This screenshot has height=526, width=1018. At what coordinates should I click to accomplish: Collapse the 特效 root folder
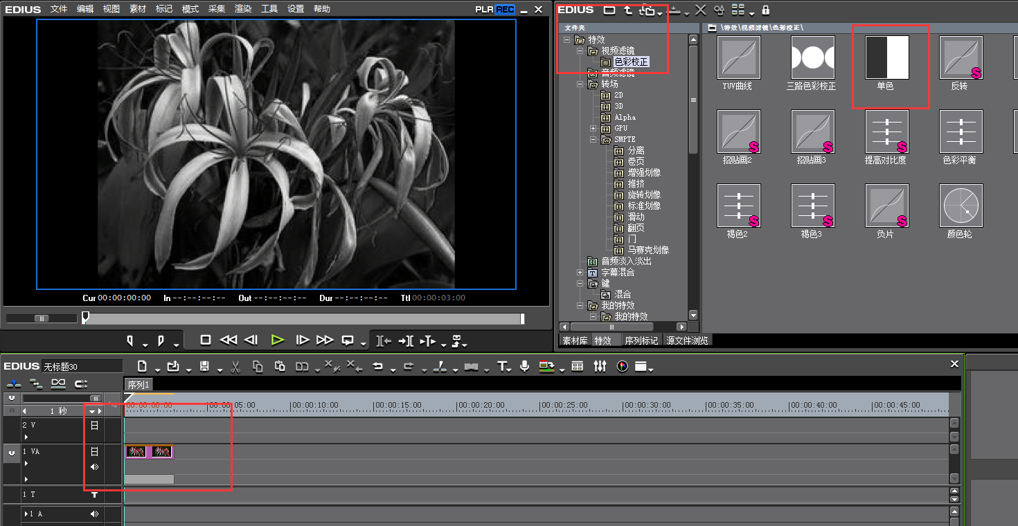(x=568, y=39)
